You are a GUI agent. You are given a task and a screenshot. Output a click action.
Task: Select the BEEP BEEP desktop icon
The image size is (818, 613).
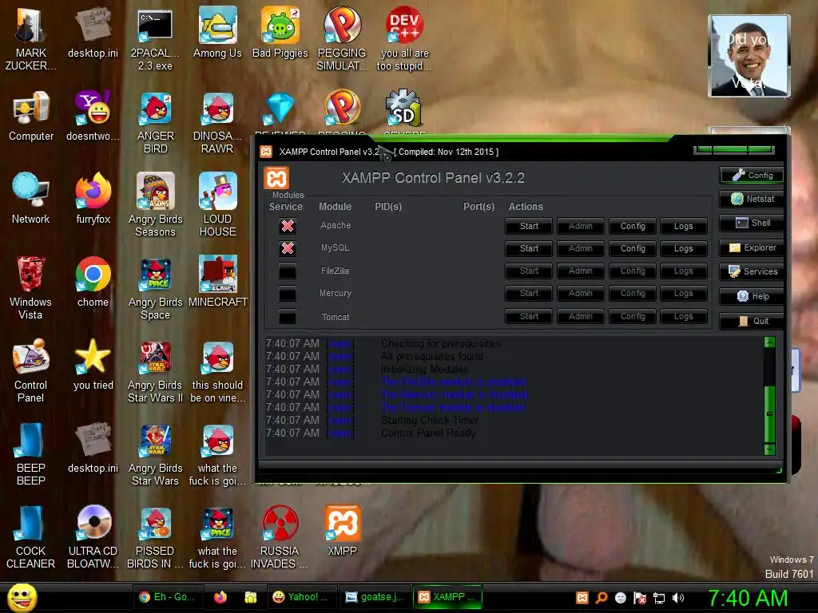click(x=30, y=453)
